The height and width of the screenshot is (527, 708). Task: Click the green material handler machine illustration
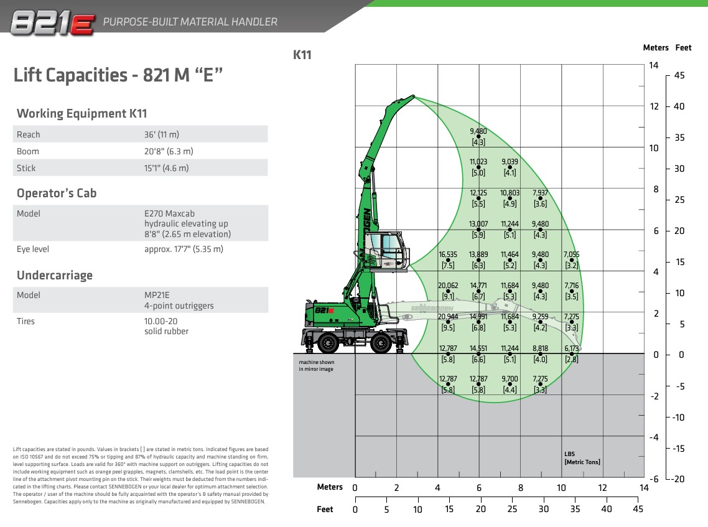tap(358, 225)
